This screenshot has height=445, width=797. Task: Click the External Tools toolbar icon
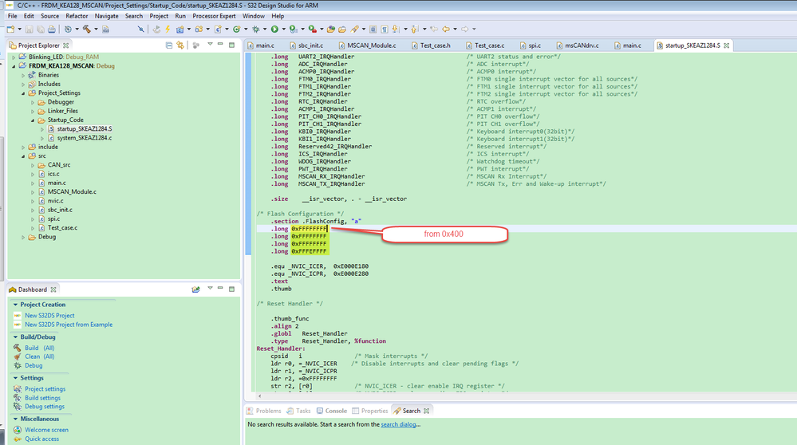coord(313,30)
